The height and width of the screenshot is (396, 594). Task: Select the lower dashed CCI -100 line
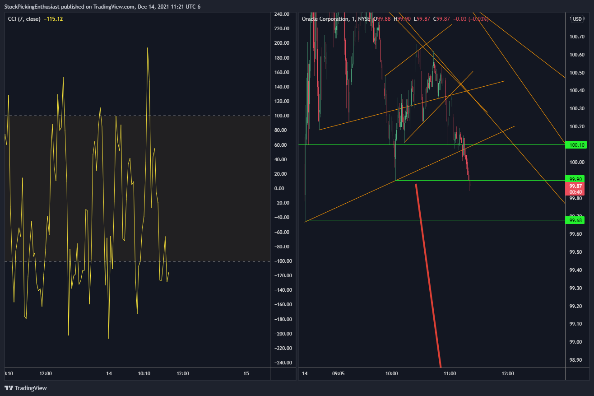[x=137, y=261]
